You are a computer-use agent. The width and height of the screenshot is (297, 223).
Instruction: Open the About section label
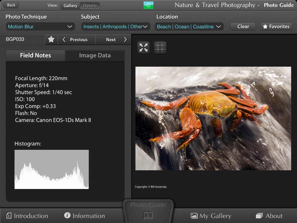click(274, 216)
